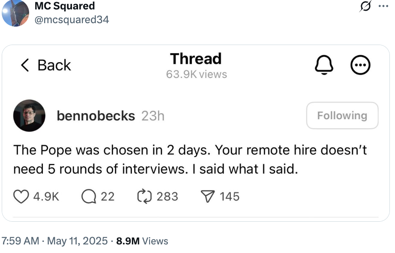Viewport: 395px width, 253px height.
Task: Click the Thread header title
Action: [x=196, y=59]
